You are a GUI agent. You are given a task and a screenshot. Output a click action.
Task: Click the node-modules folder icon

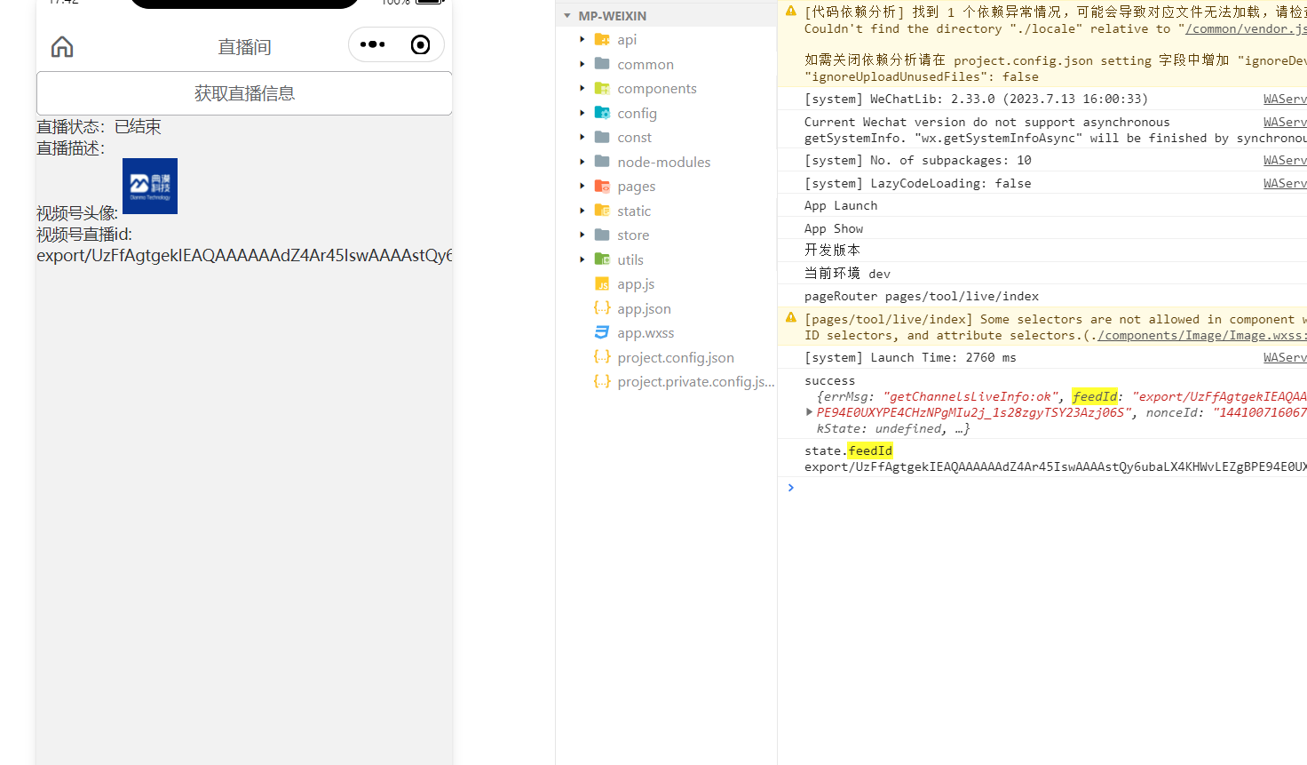[x=602, y=162]
